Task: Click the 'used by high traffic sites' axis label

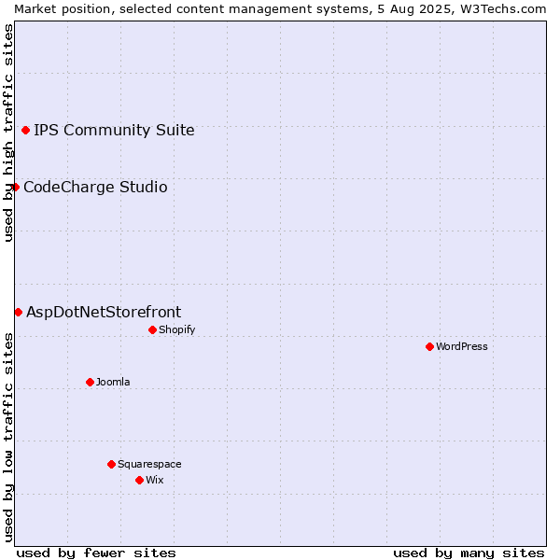Action: pyautogui.click(x=8, y=133)
